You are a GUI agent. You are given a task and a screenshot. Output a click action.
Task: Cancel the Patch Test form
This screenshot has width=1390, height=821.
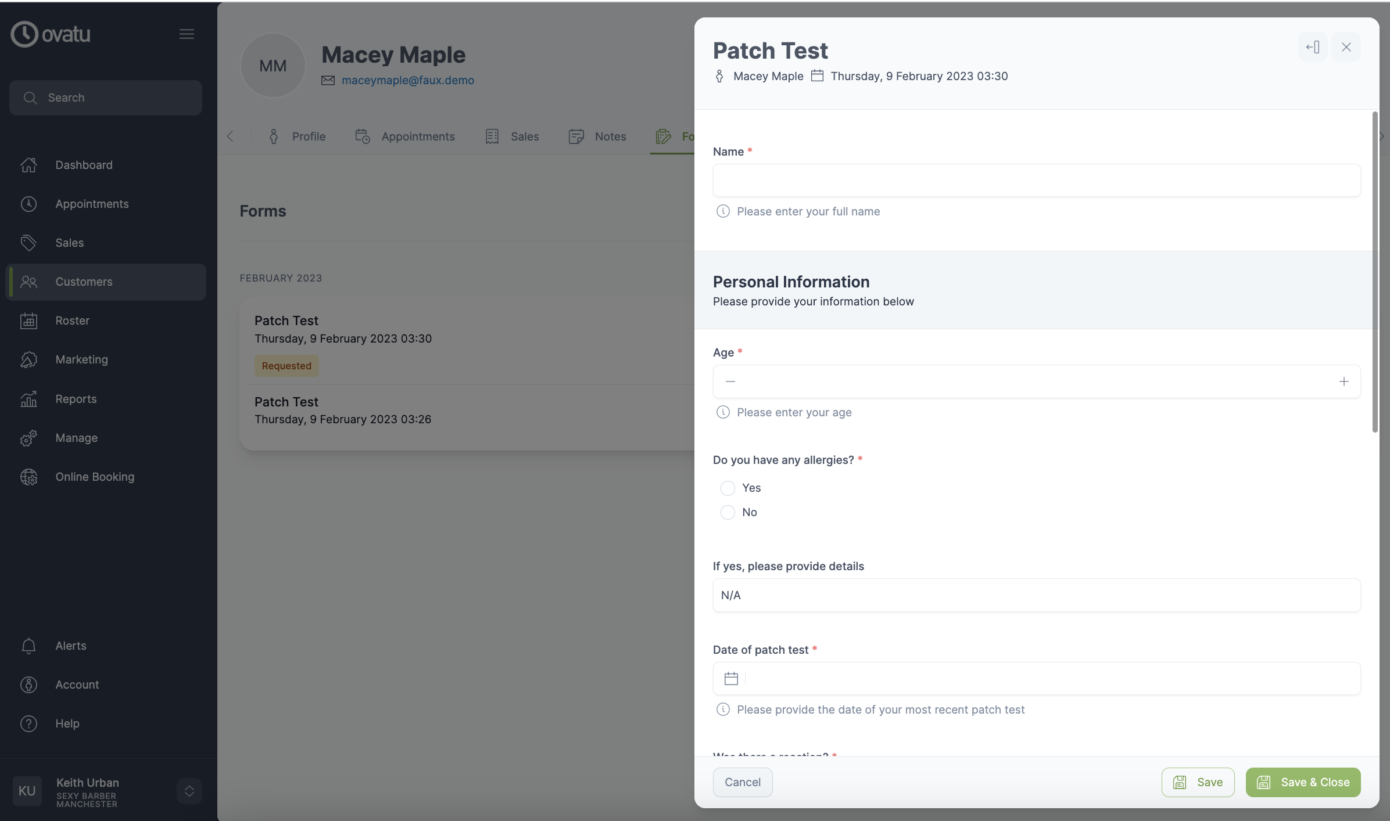click(742, 782)
